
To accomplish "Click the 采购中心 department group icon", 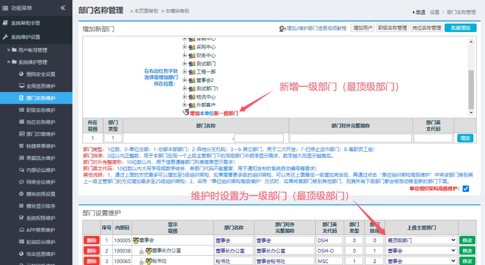I will click(192, 47).
